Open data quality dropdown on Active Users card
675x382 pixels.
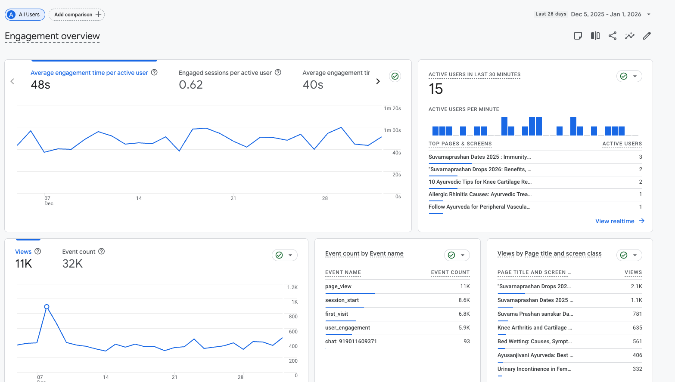click(629, 76)
